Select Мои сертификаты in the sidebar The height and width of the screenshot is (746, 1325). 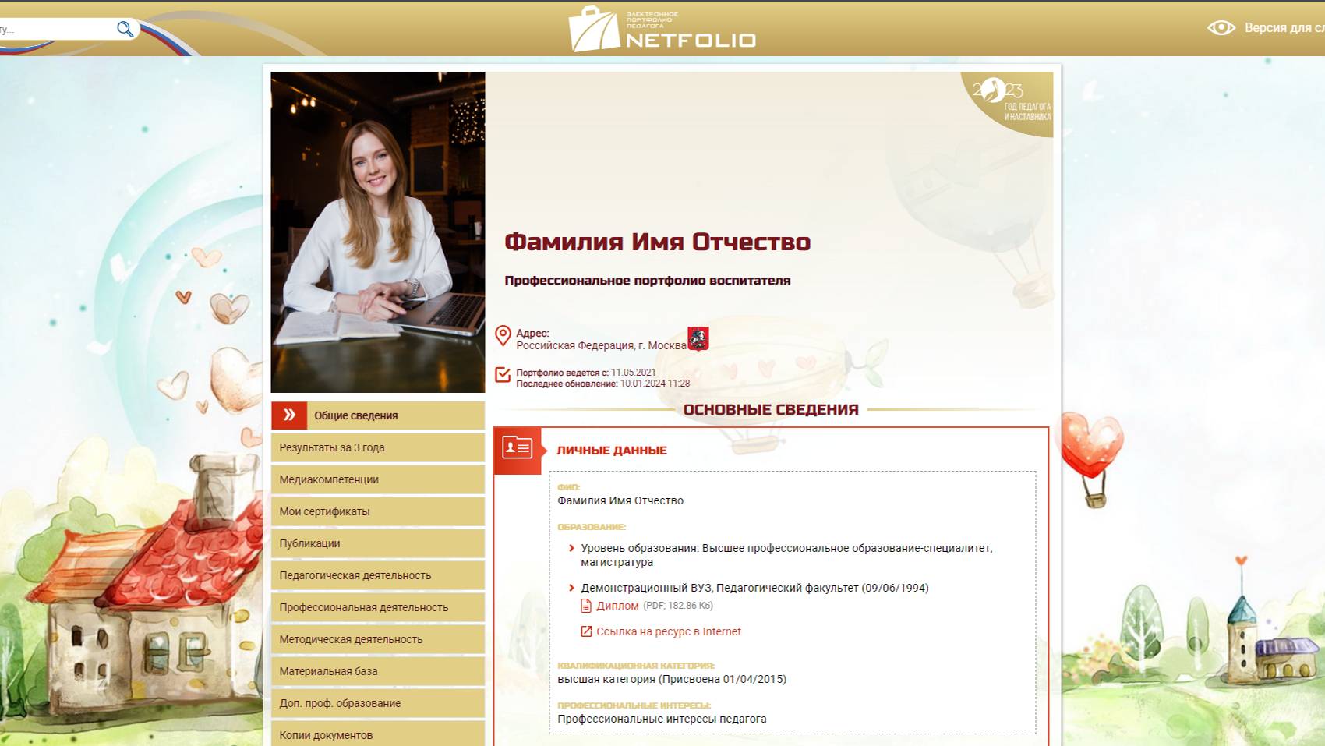pos(324,511)
